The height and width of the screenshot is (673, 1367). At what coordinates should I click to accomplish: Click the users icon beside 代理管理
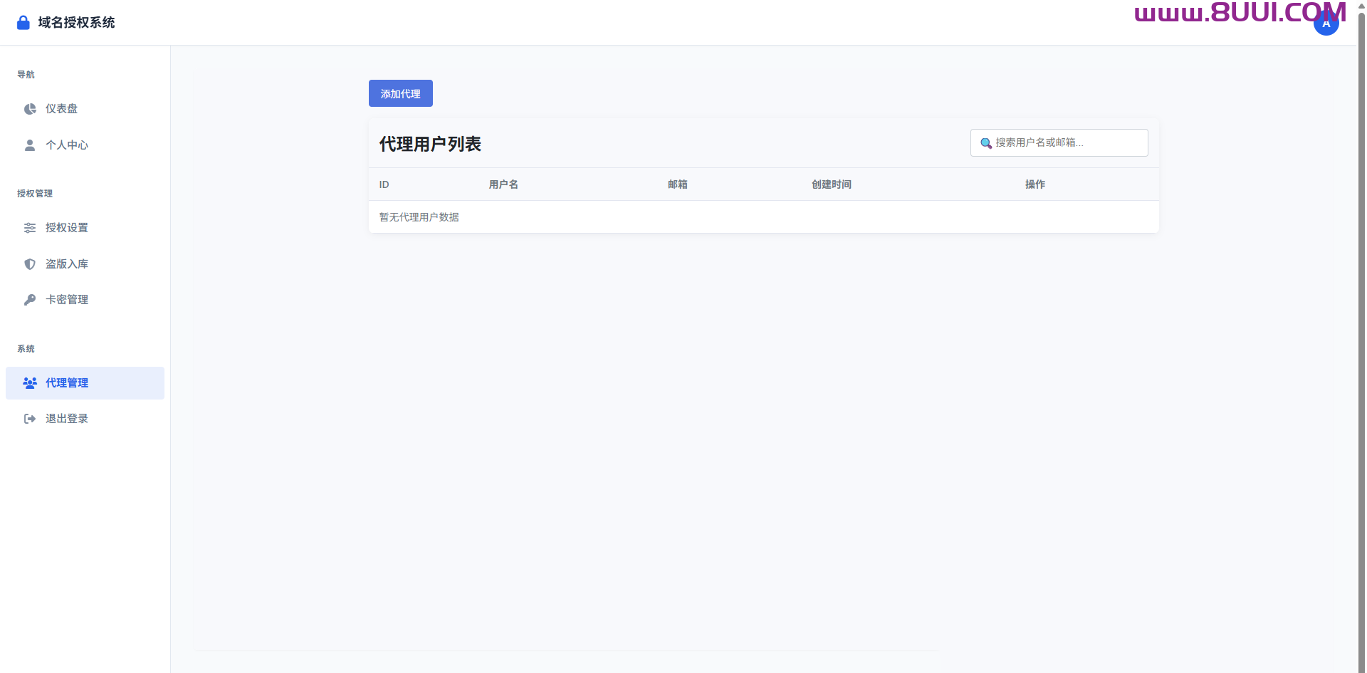point(29,382)
